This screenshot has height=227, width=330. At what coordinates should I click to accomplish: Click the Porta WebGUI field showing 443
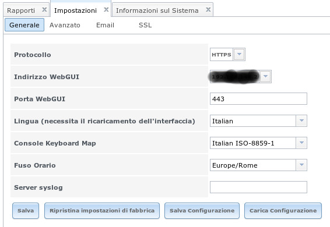258,98
